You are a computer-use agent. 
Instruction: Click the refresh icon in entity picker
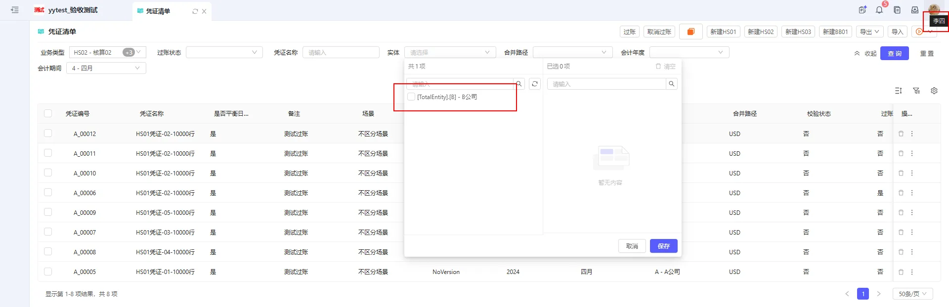point(534,84)
